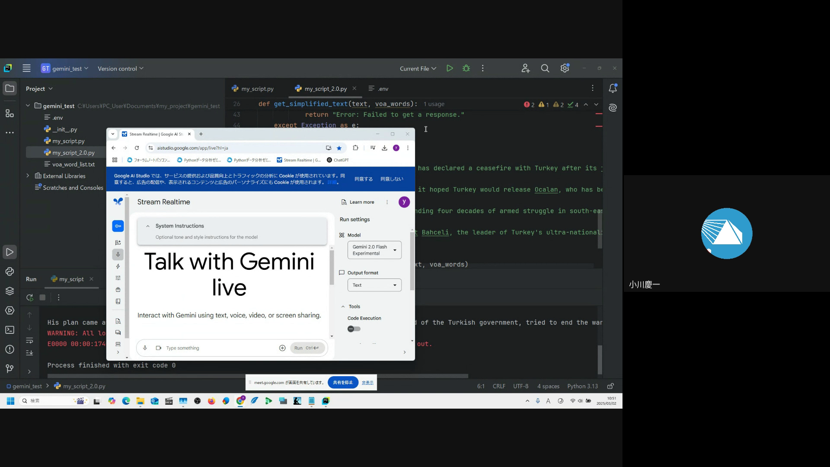
Task: Open the Python Packages tool window
Action: pyautogui.click(x=10, y=291)
